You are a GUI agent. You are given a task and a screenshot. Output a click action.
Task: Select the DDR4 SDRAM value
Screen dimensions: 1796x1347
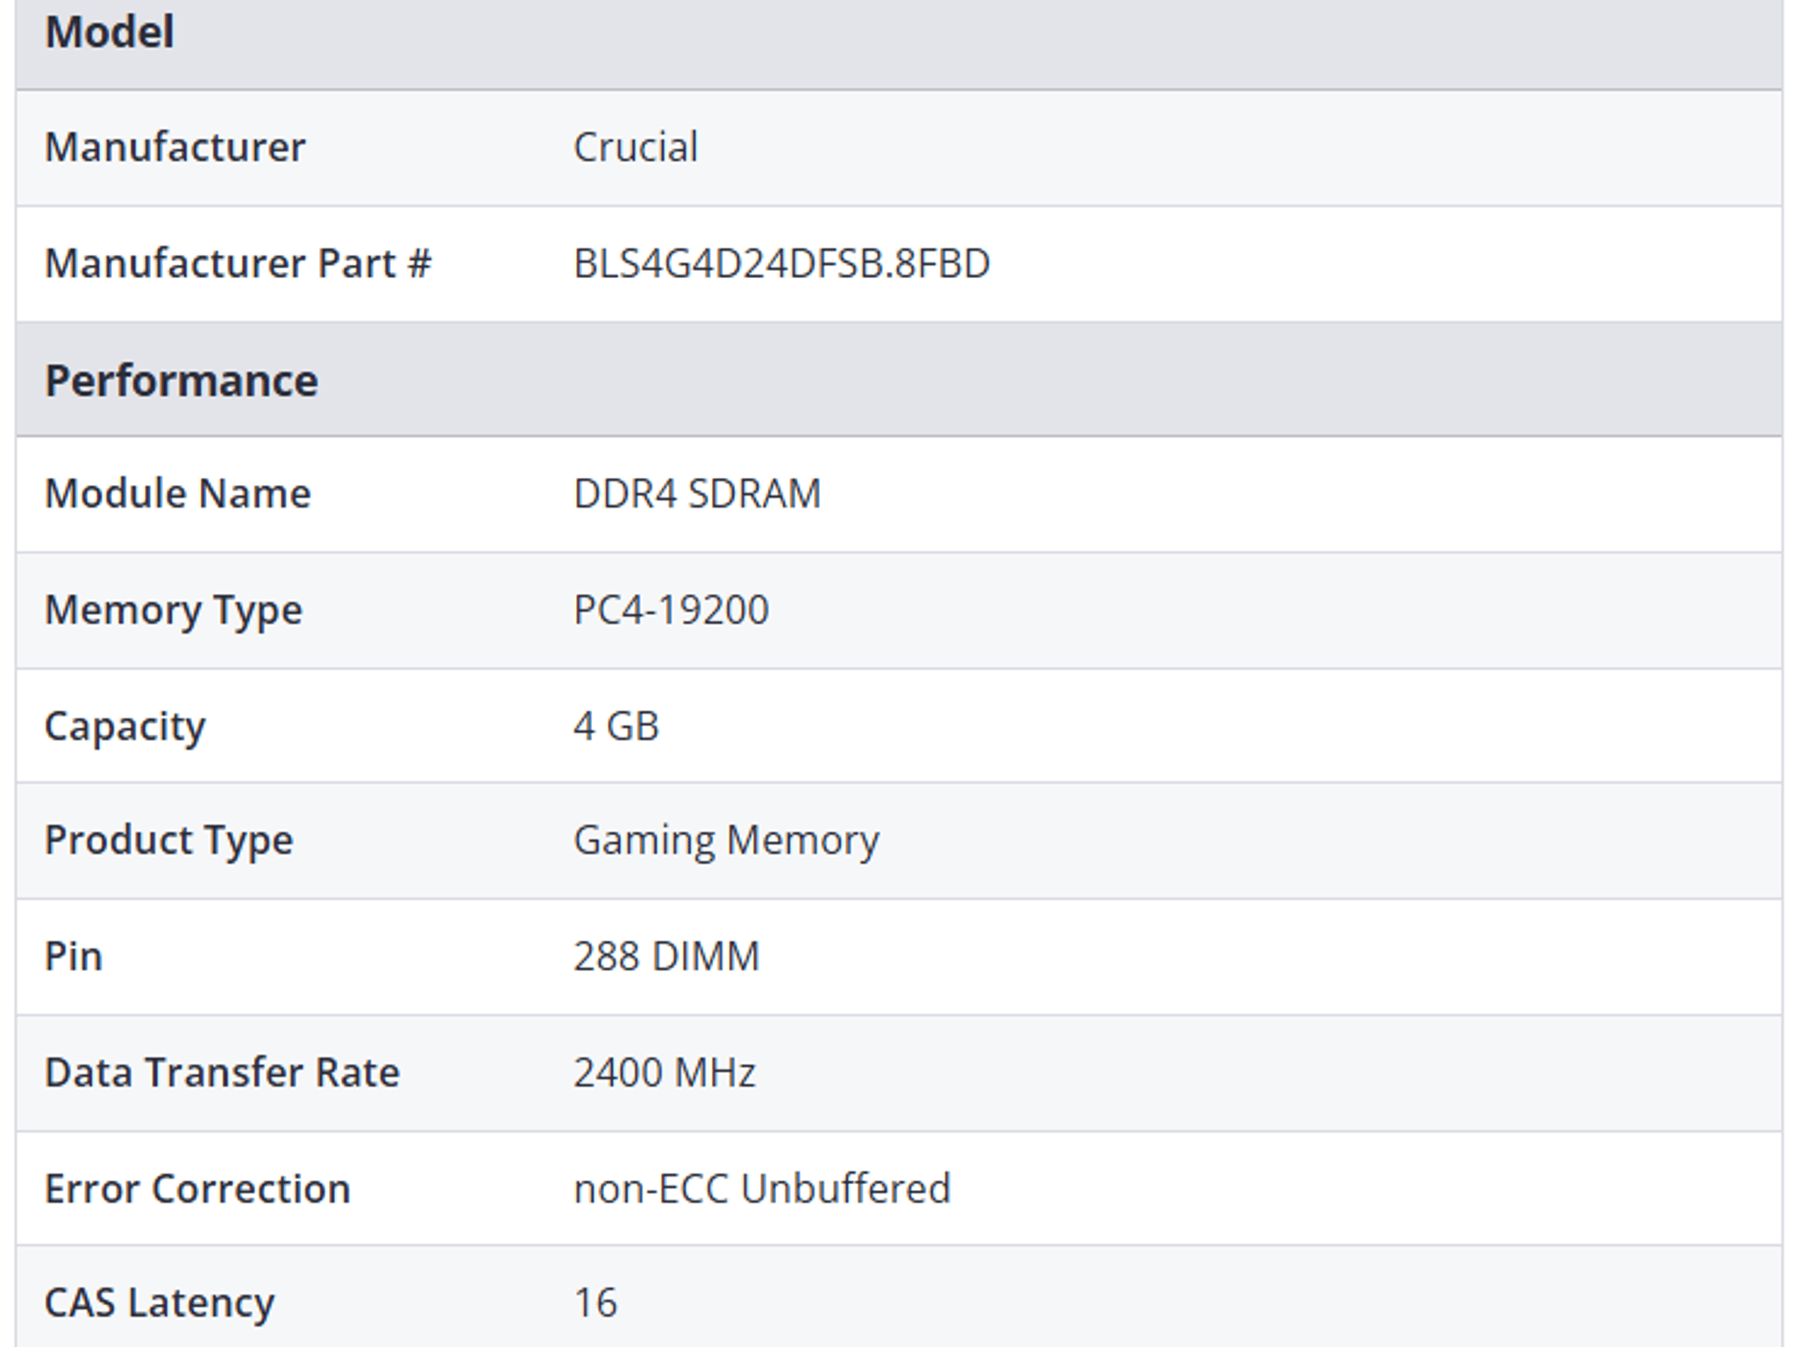697,493
